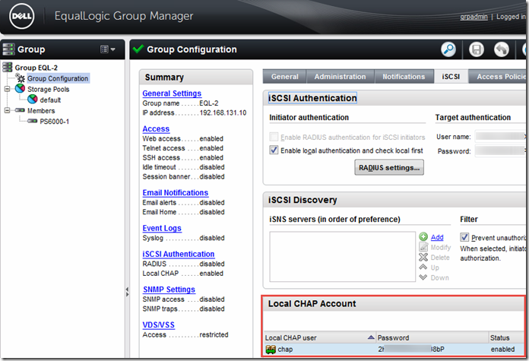The height and width of the screenshot is (361, 529).
Task: Click the undo arrow icon in toolbar
Action: 501,50
